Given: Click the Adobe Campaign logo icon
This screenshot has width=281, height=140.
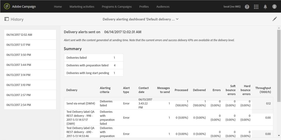Looking at the screenshot, I should tap(6, 7).
